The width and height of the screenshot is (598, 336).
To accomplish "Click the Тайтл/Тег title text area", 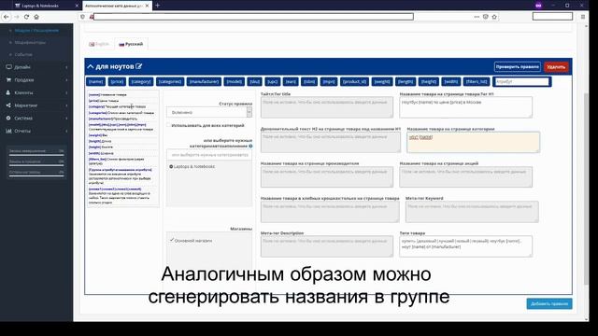I will click(327, 107).
